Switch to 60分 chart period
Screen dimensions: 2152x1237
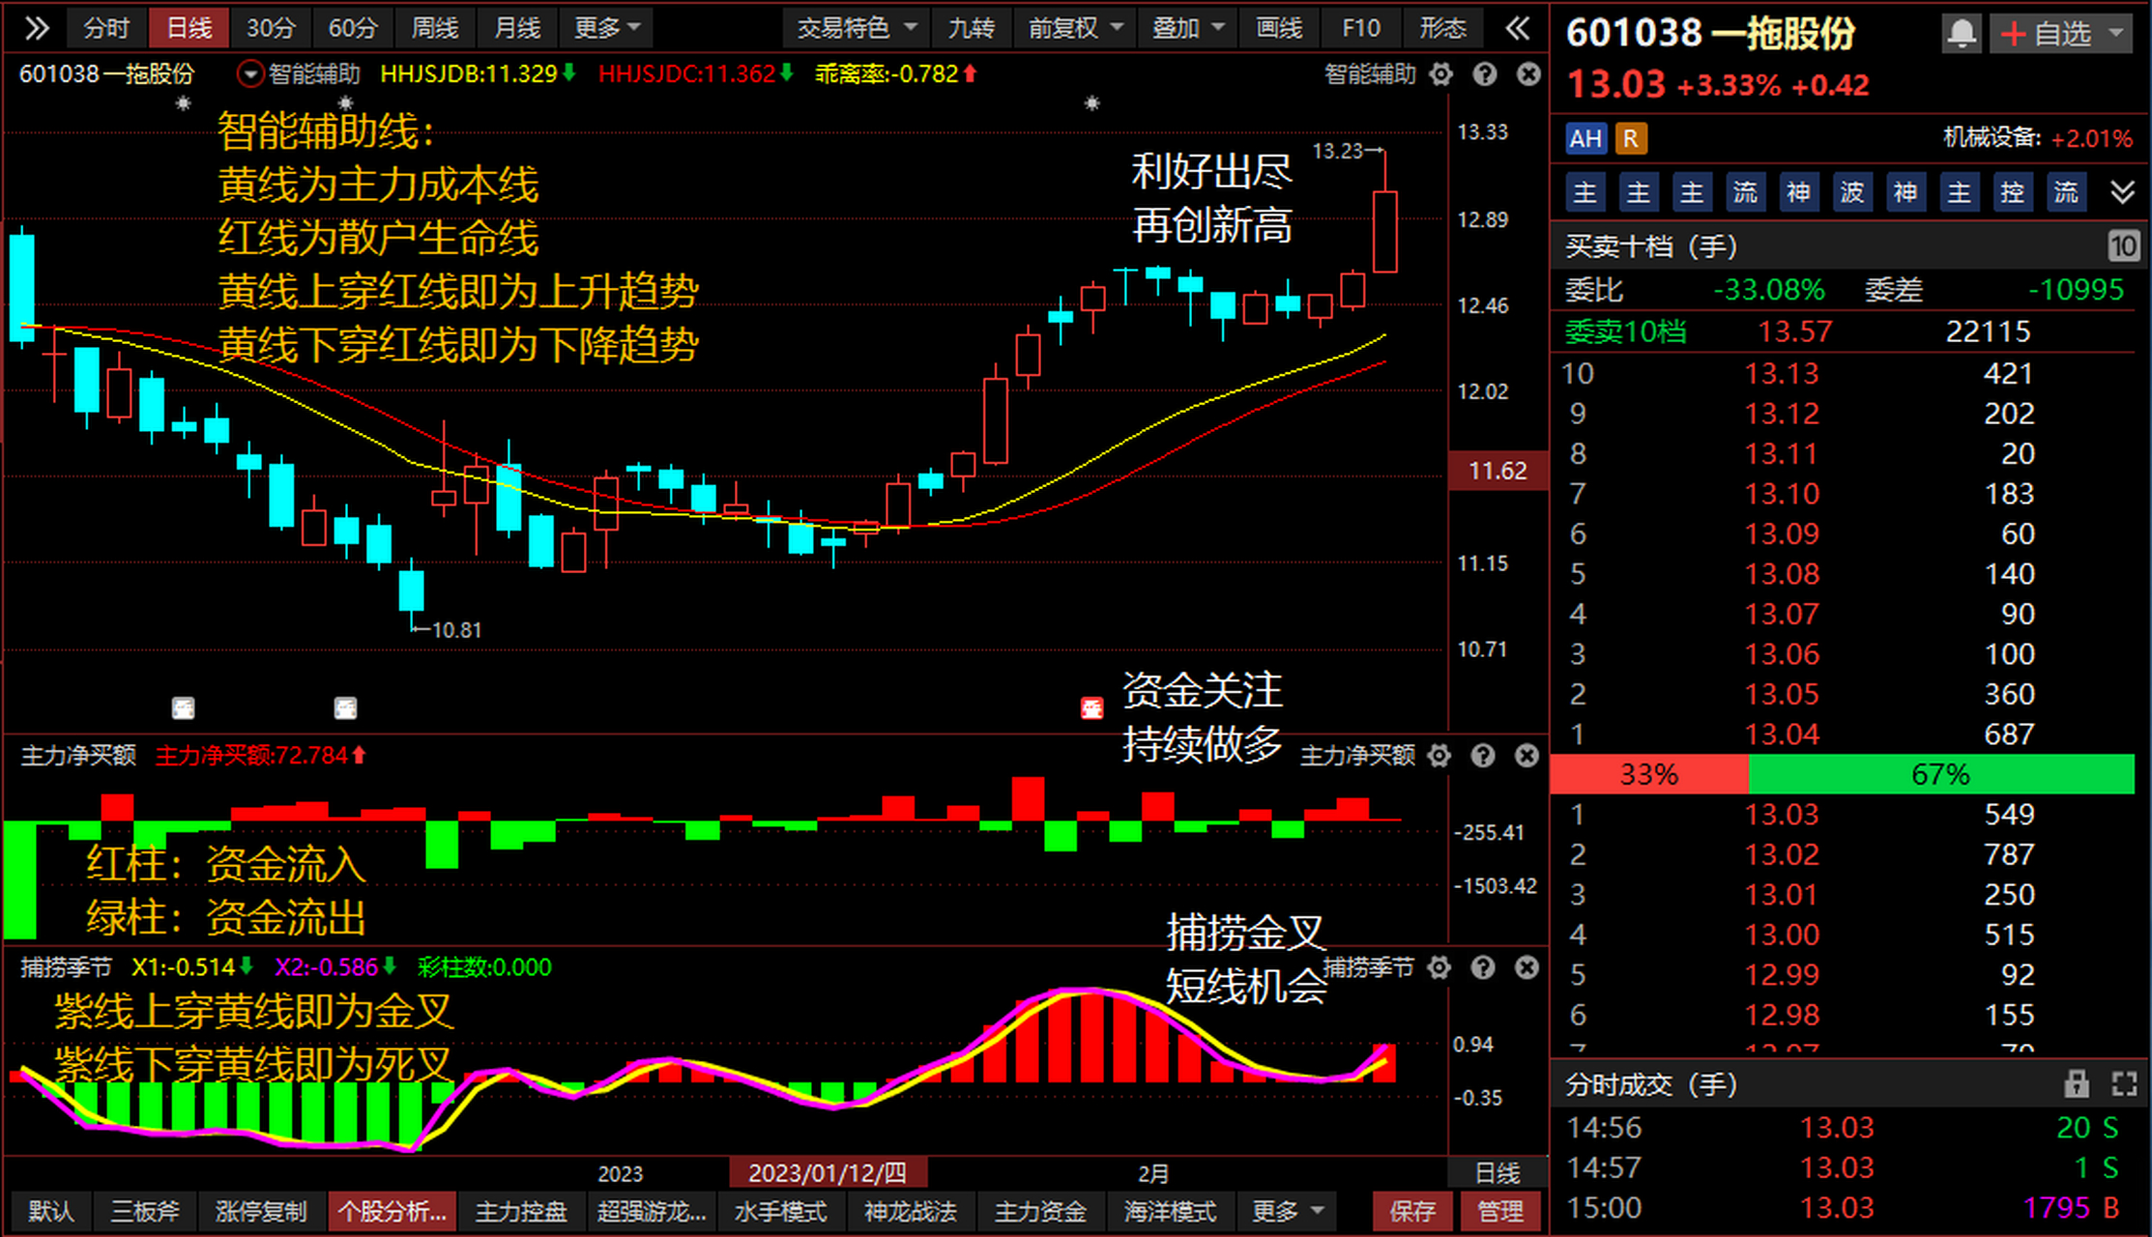coord(353,28)
